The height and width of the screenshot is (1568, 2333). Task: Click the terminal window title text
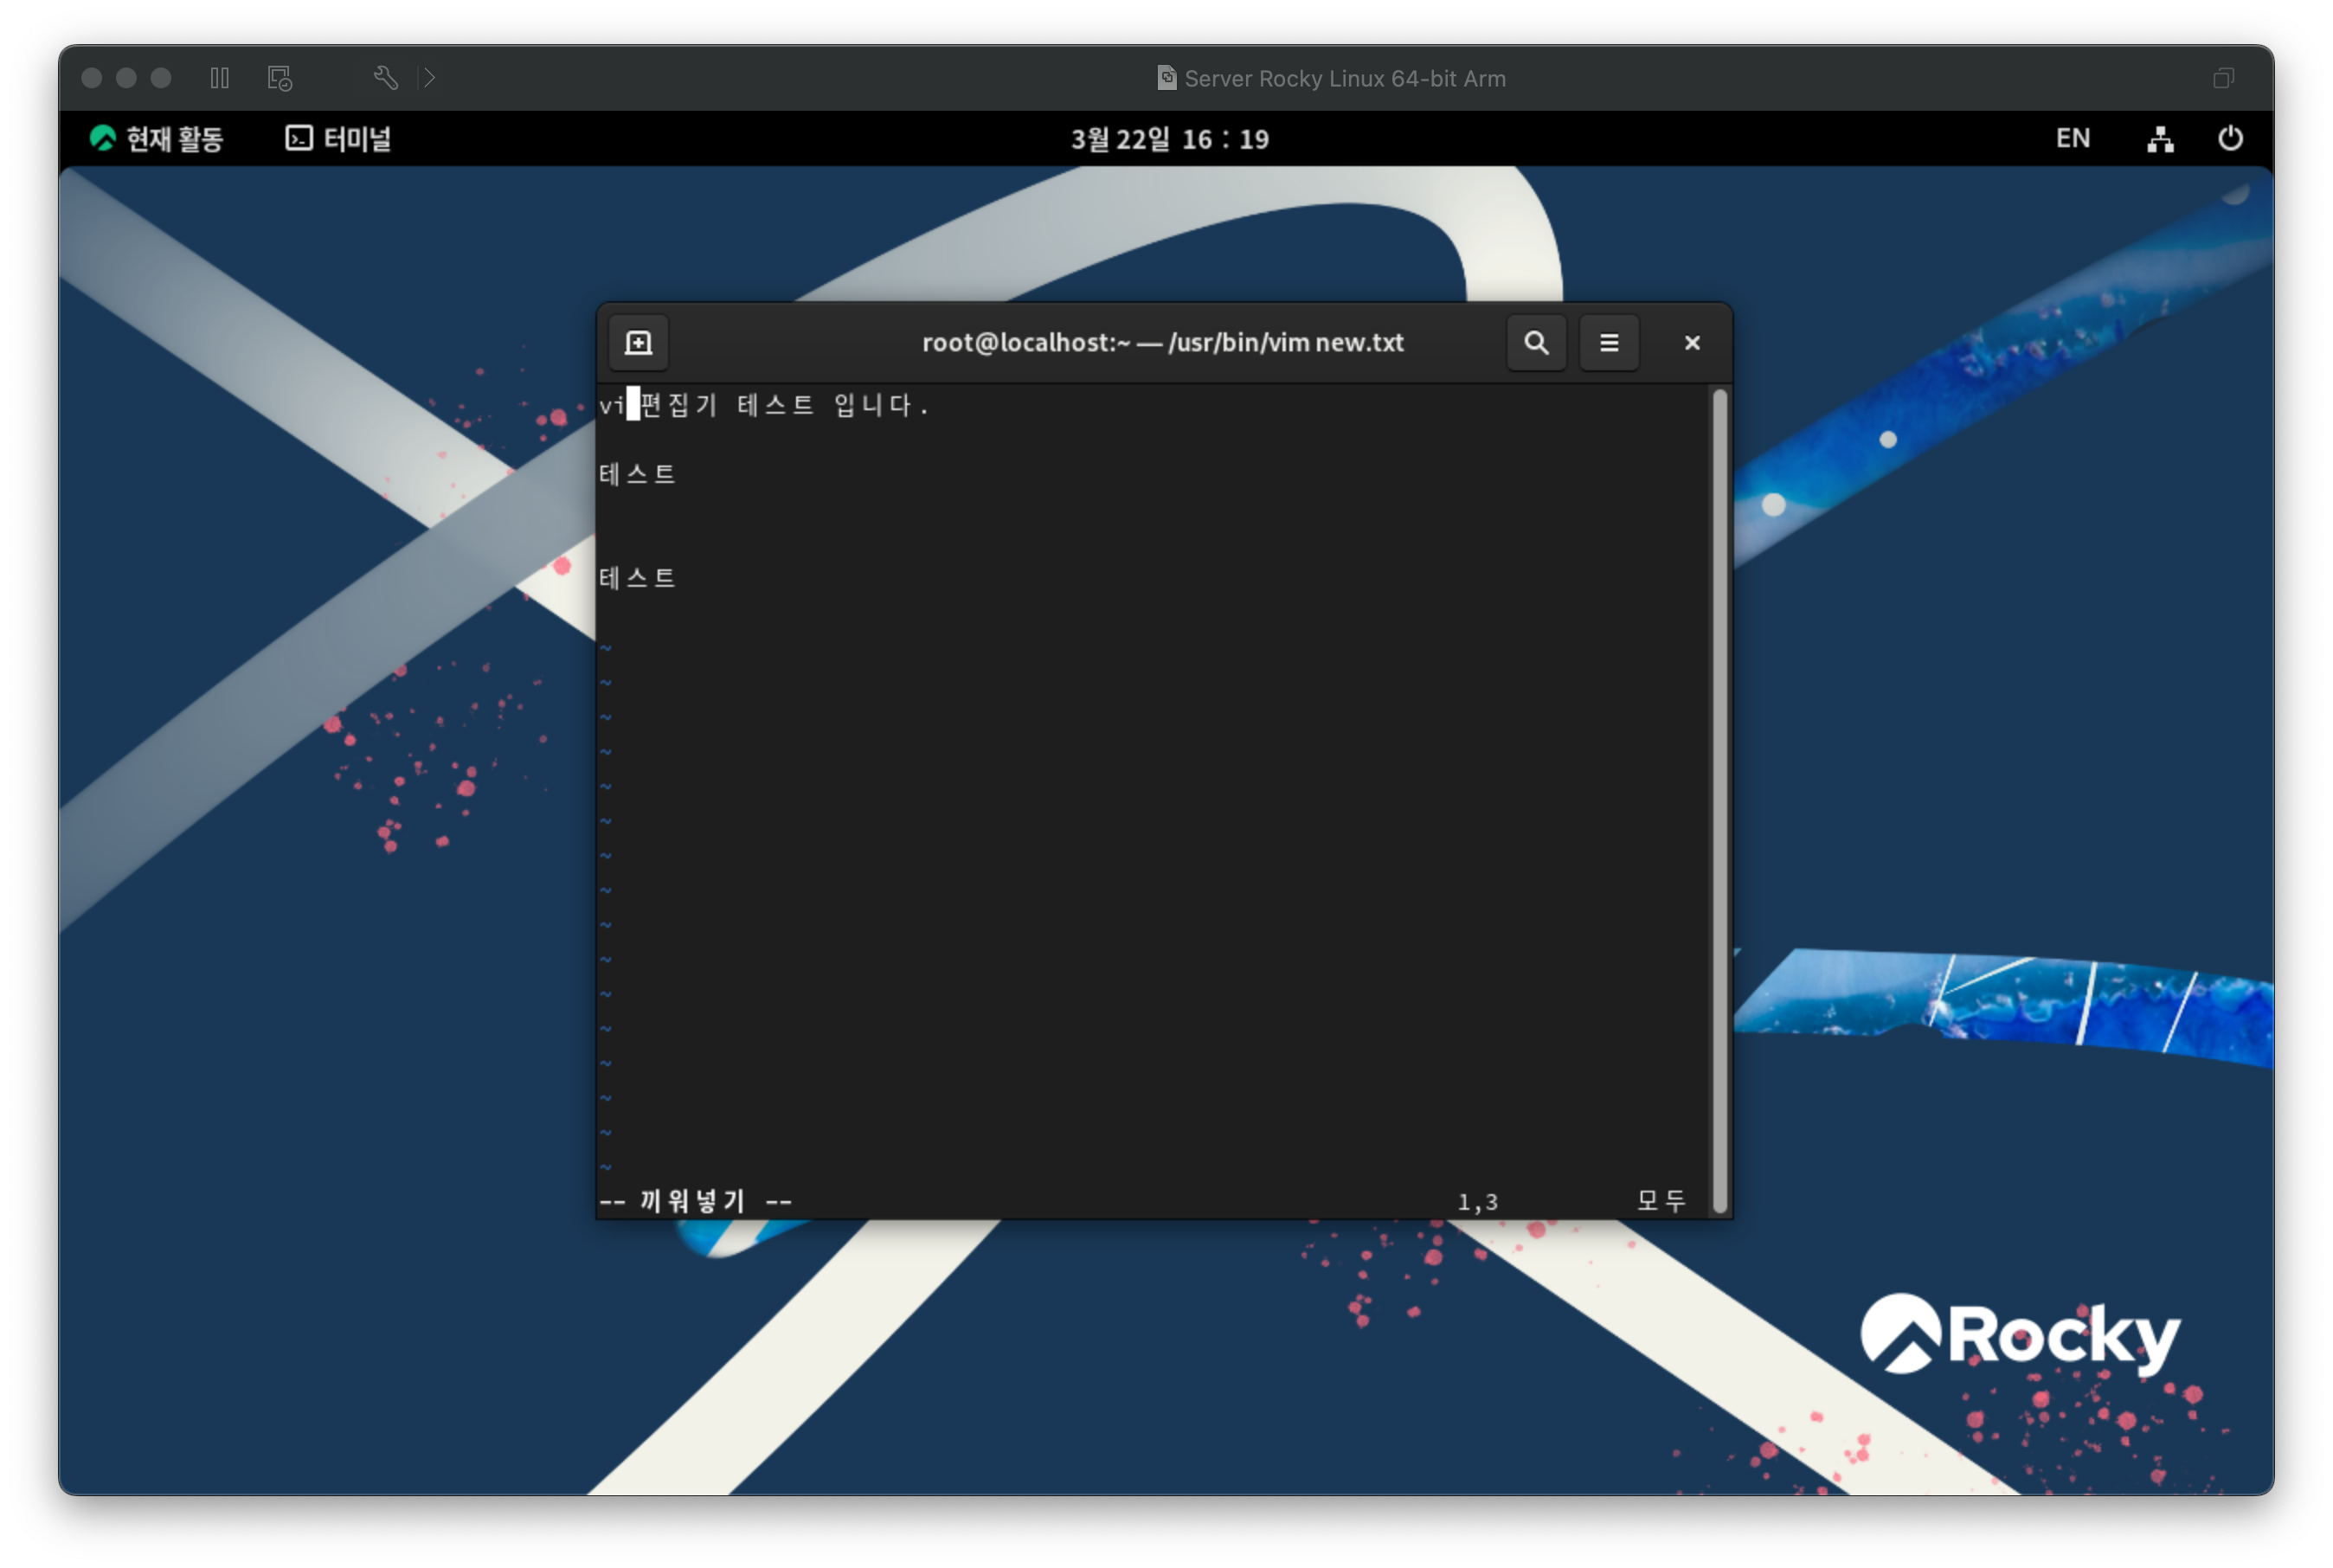tap(1162, 343)
